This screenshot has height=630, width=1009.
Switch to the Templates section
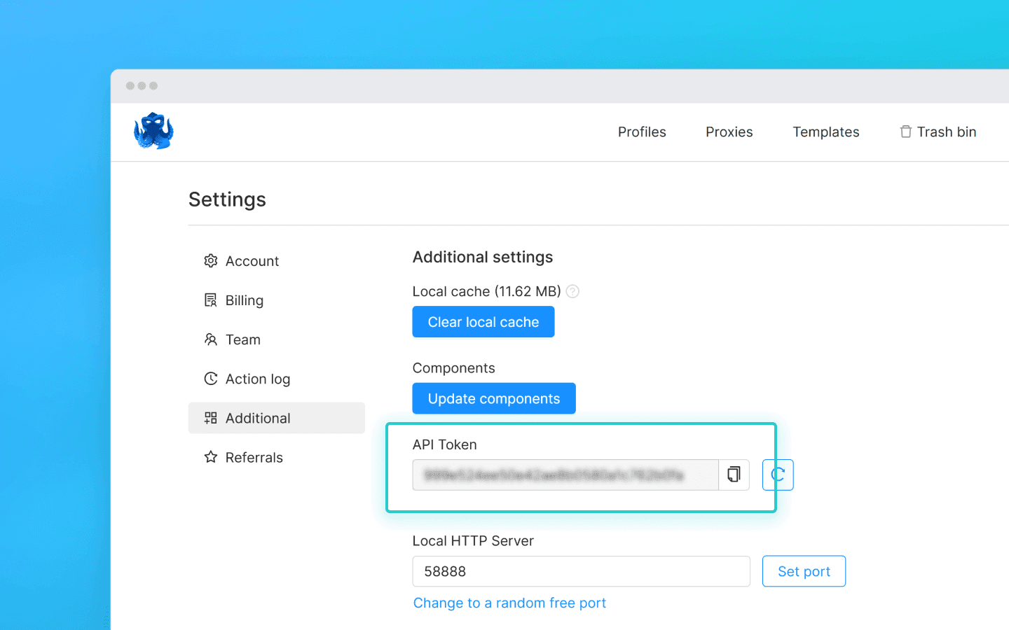825,132
